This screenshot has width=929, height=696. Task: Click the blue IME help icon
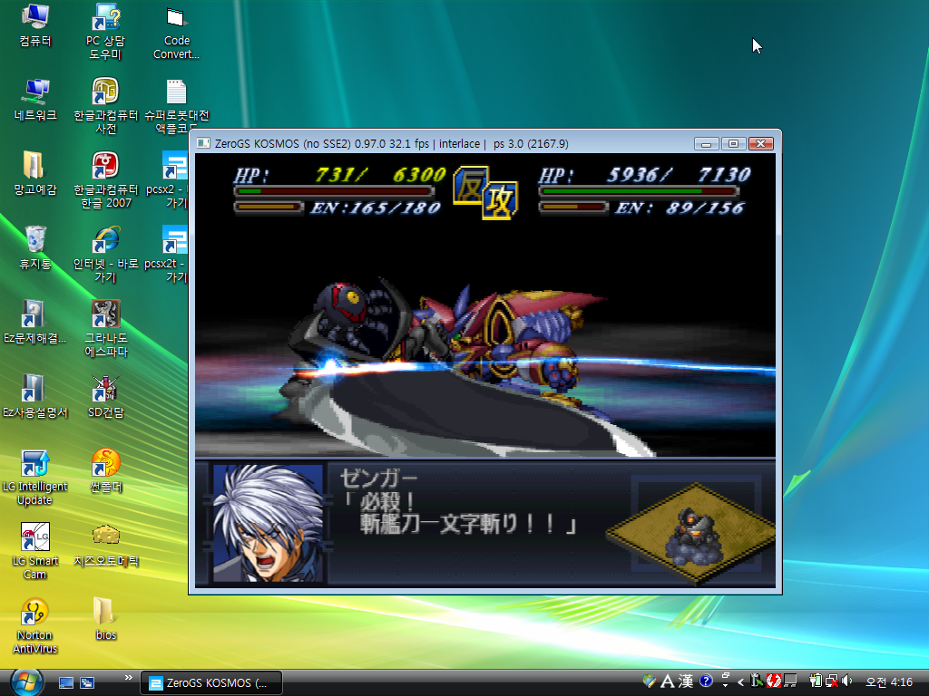click(706, 681)
